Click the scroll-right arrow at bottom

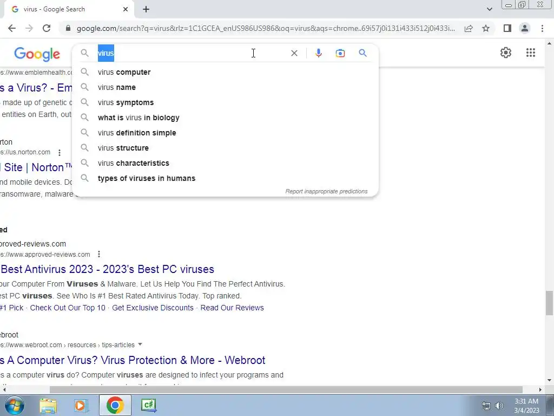[540, 390]
